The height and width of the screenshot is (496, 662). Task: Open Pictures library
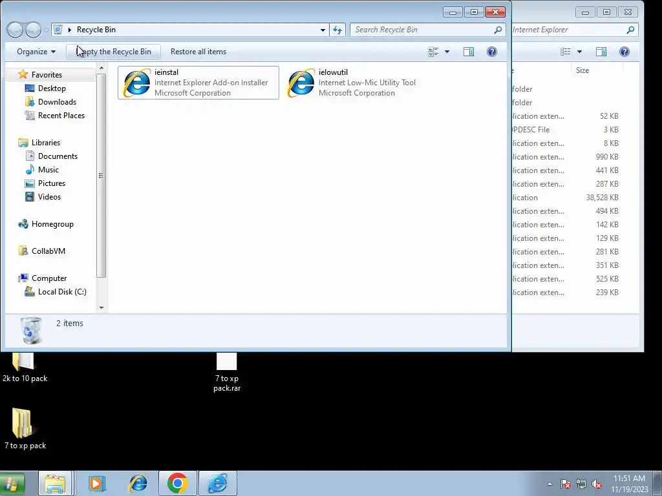[52, 183]
